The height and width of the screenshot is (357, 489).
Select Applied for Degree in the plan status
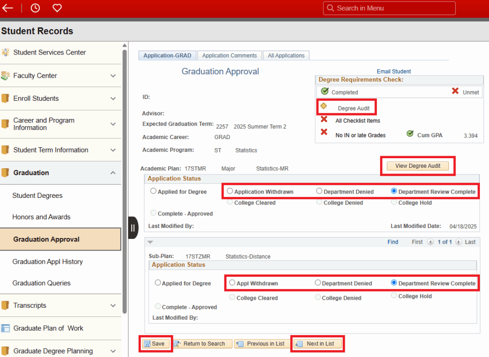tap(153, 191)
